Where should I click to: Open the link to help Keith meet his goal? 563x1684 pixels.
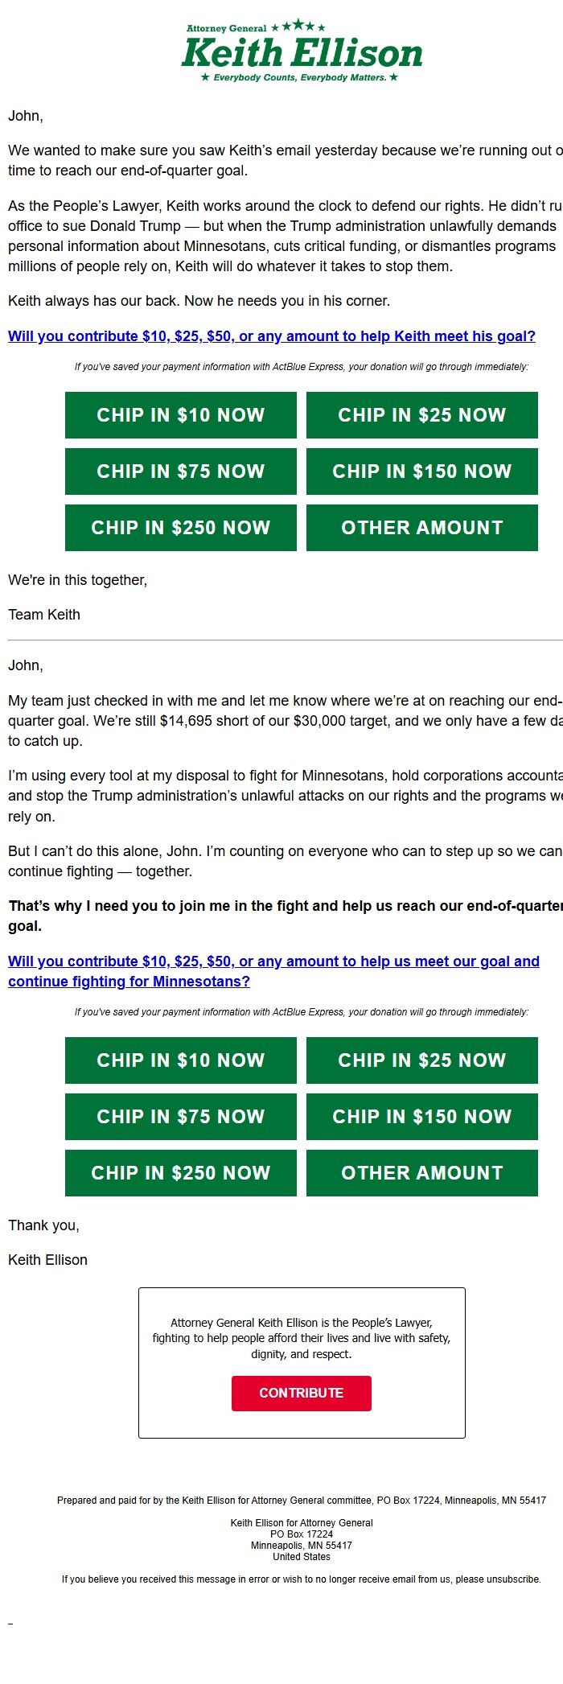coord(271,336)
